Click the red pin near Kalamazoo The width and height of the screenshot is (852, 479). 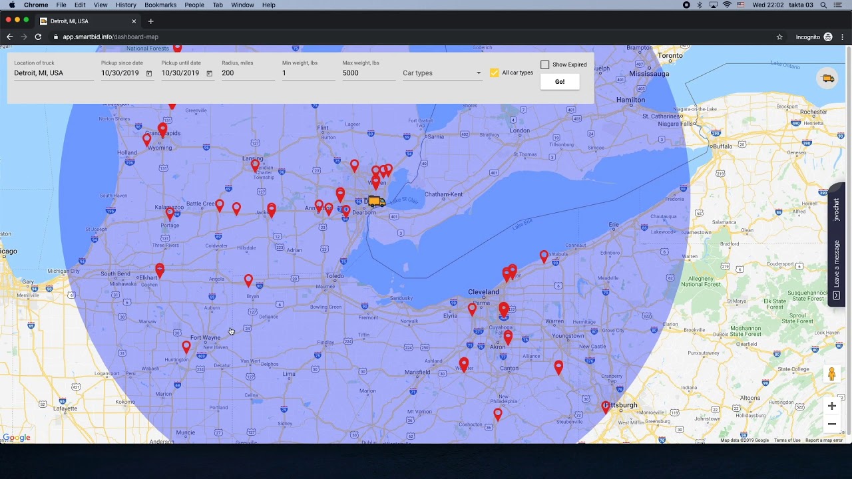tap(170, 214)
